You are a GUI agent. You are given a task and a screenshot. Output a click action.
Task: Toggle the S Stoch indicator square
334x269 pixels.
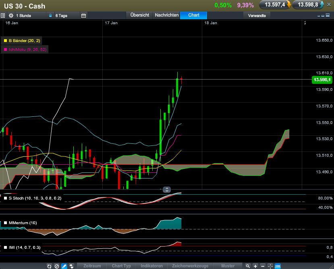pos(5,198)
